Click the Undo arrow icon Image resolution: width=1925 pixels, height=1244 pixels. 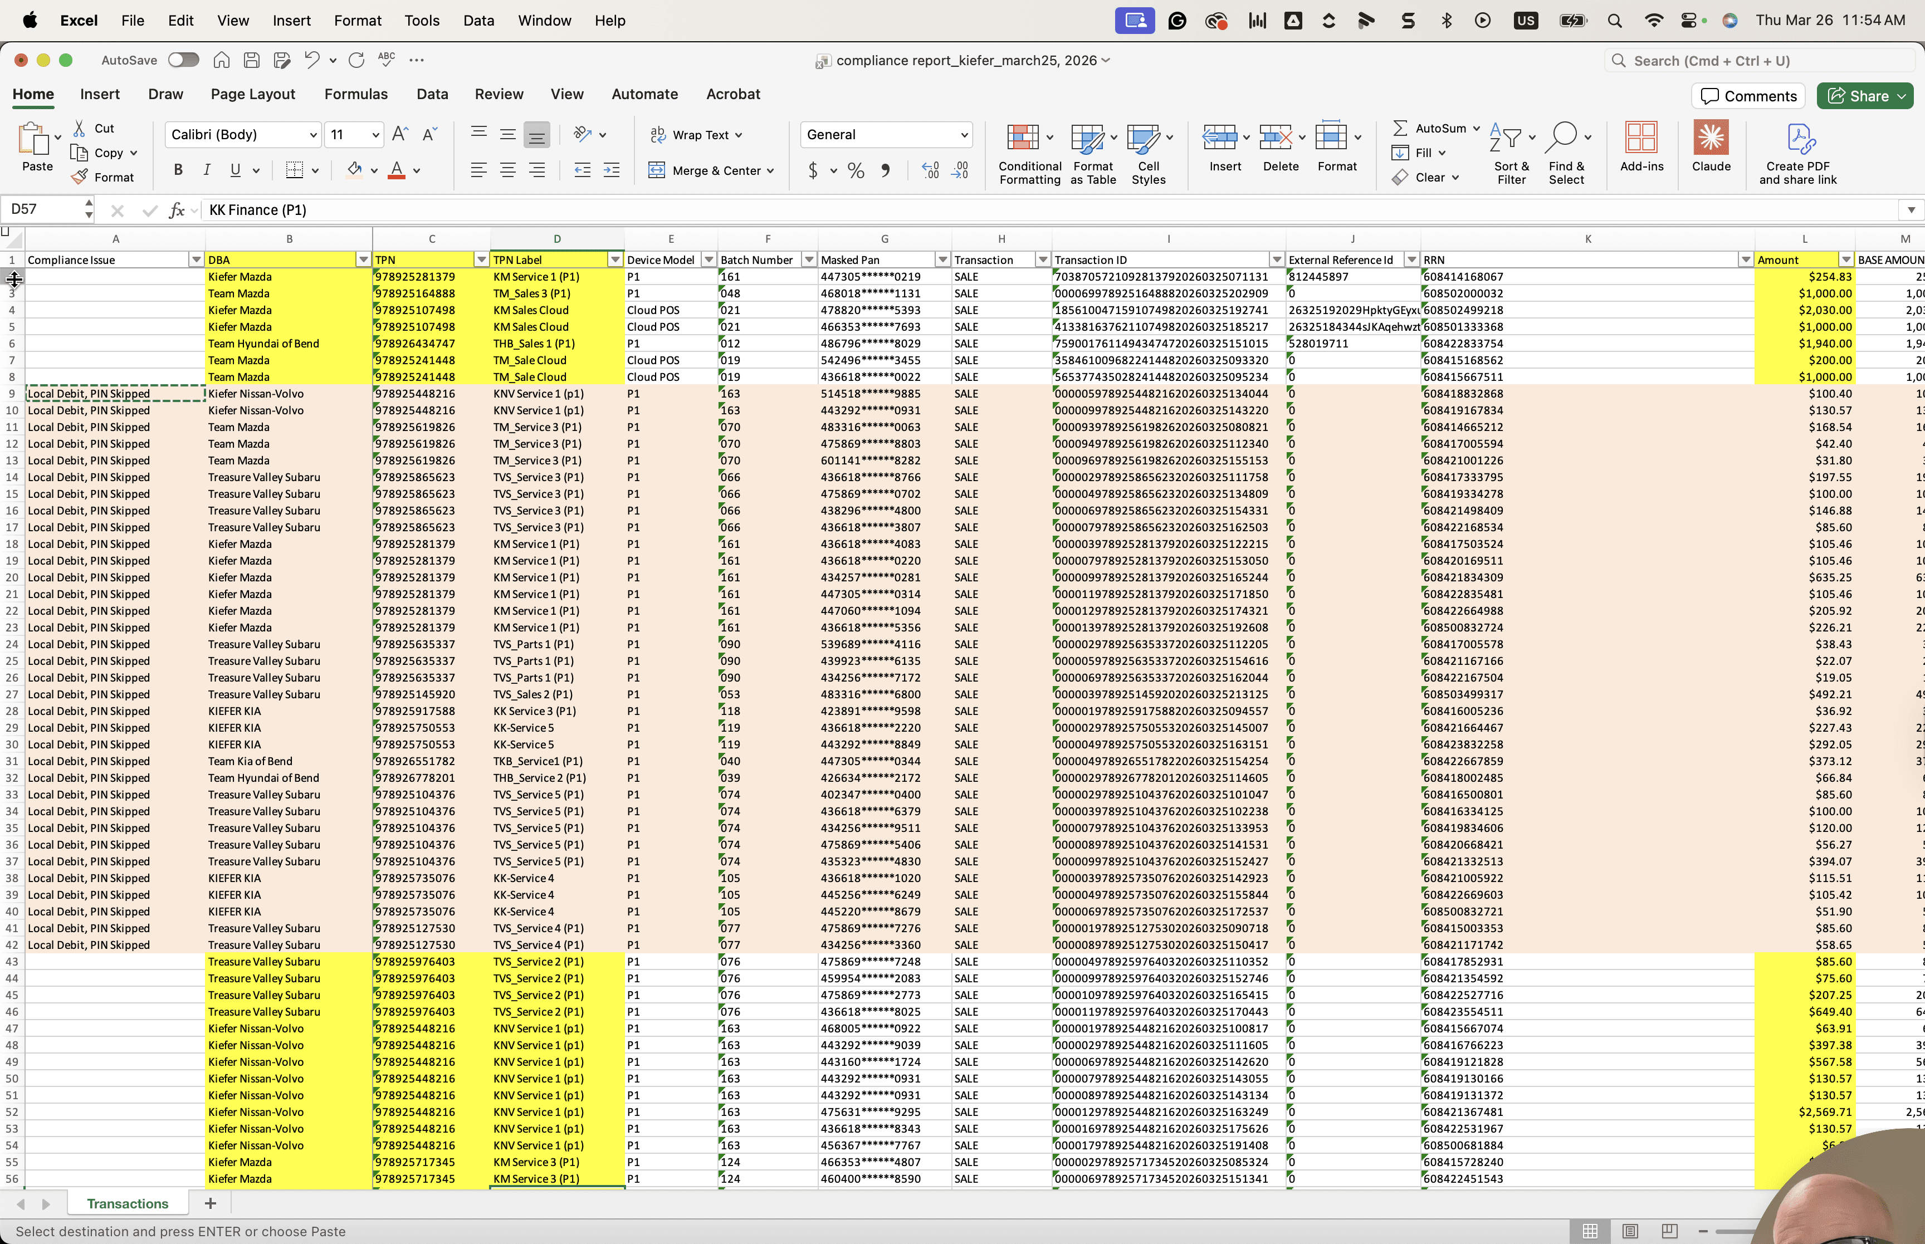point(312,60)
